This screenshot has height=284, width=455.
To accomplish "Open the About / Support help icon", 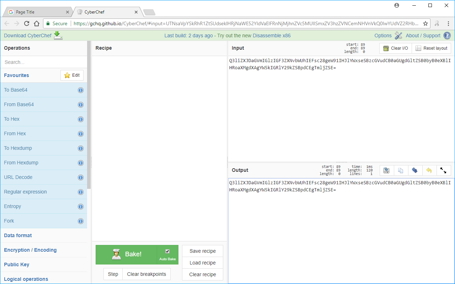I will 447,35.
